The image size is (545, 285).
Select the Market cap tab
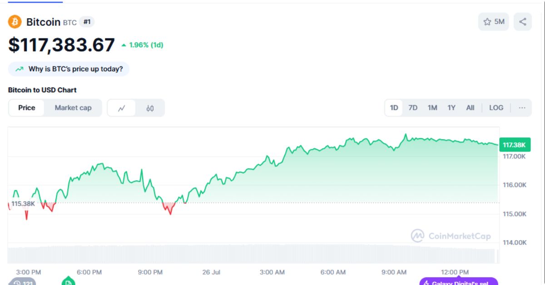(x=73, y=108)
